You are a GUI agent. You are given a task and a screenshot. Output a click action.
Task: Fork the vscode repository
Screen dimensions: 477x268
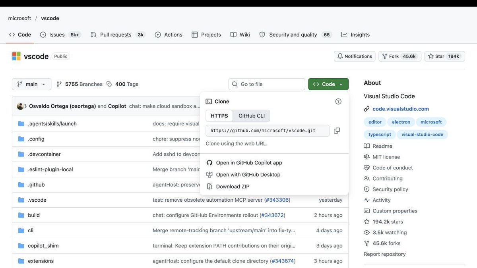click(x=400, y=56)
